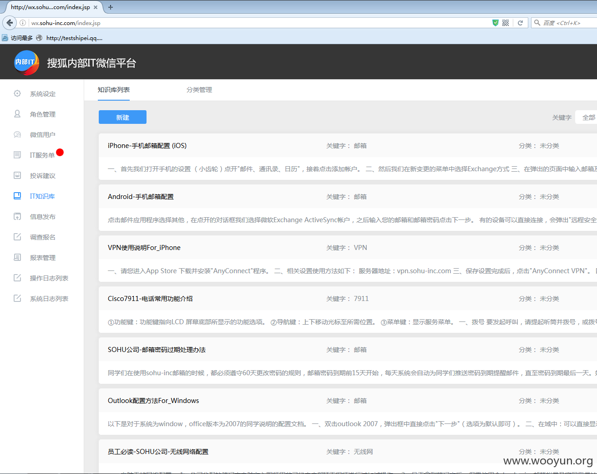Open the Android-手机邮箱配置 article

tap(141, 197)
